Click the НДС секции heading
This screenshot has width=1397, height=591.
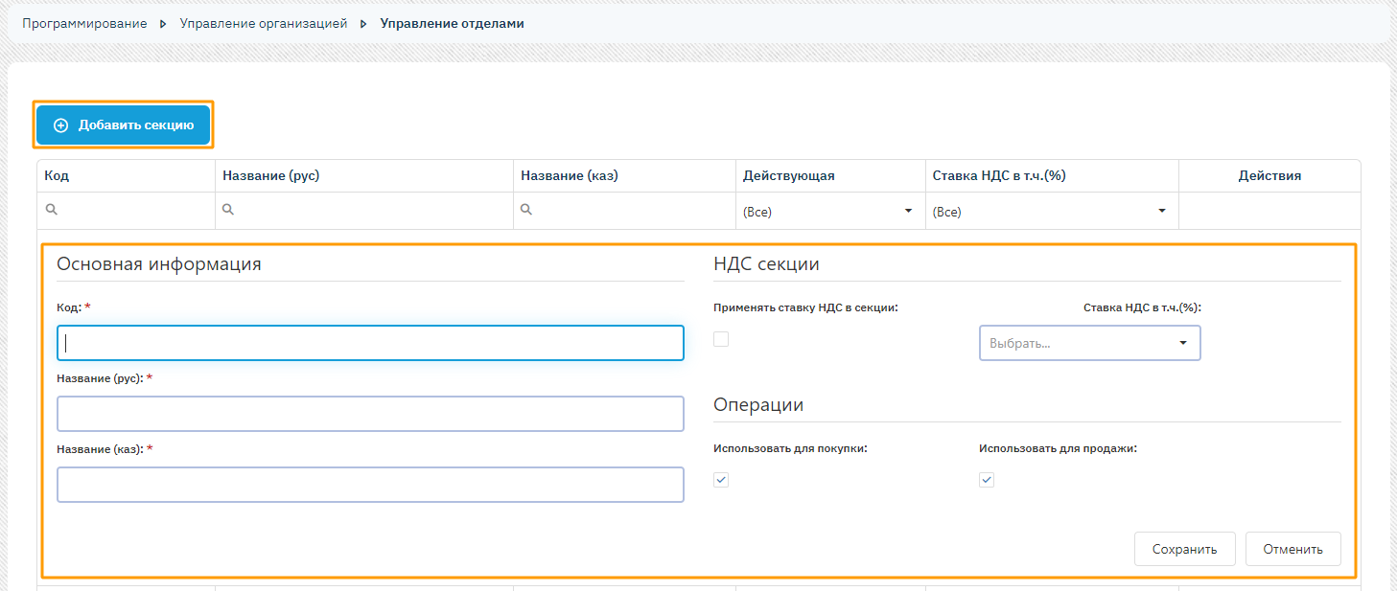(x=766, y=264)
